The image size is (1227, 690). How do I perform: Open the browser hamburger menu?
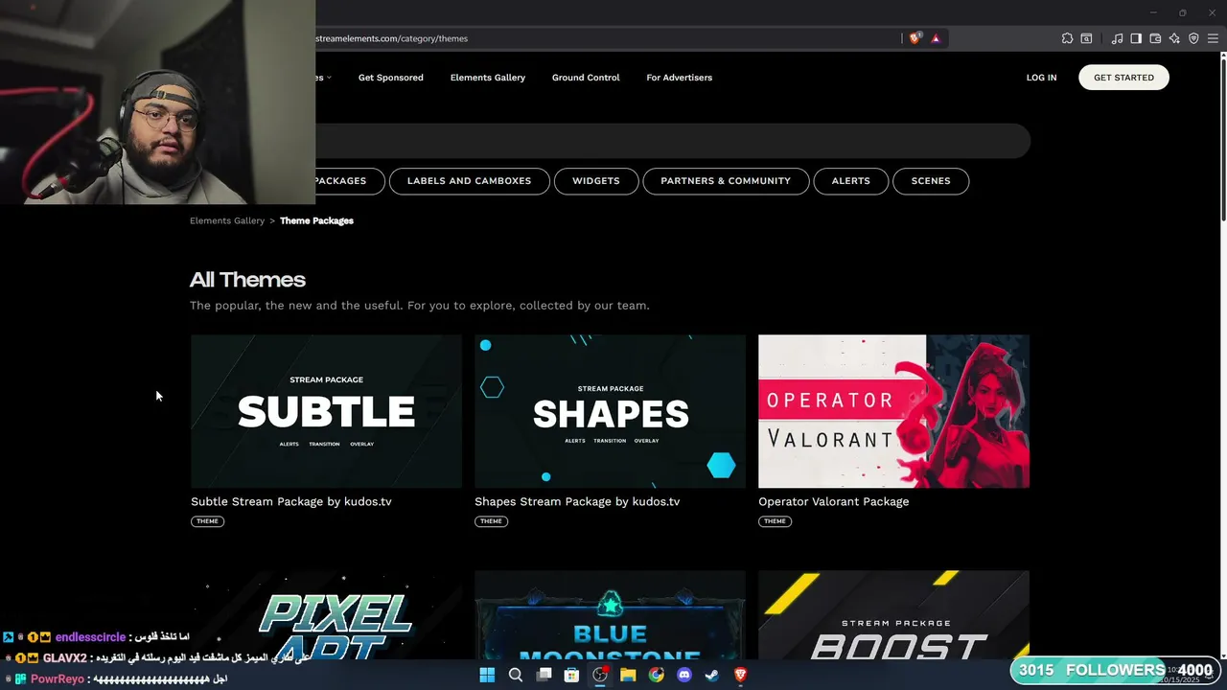pyautogui.click(x=1213, y=38)
